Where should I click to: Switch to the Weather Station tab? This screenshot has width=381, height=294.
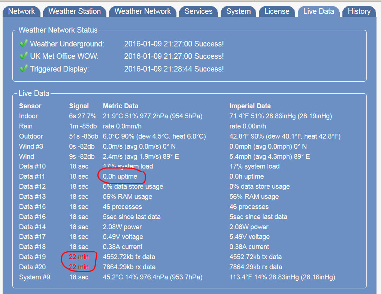click(x=75, y=11)
